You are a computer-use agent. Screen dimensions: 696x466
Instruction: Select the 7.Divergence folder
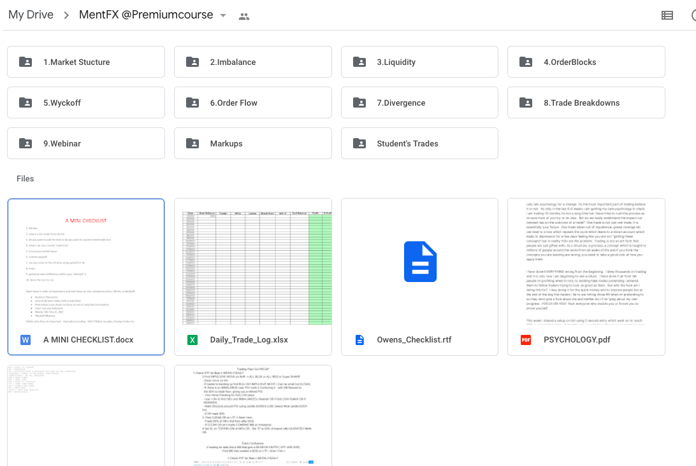tap(419, 102)
